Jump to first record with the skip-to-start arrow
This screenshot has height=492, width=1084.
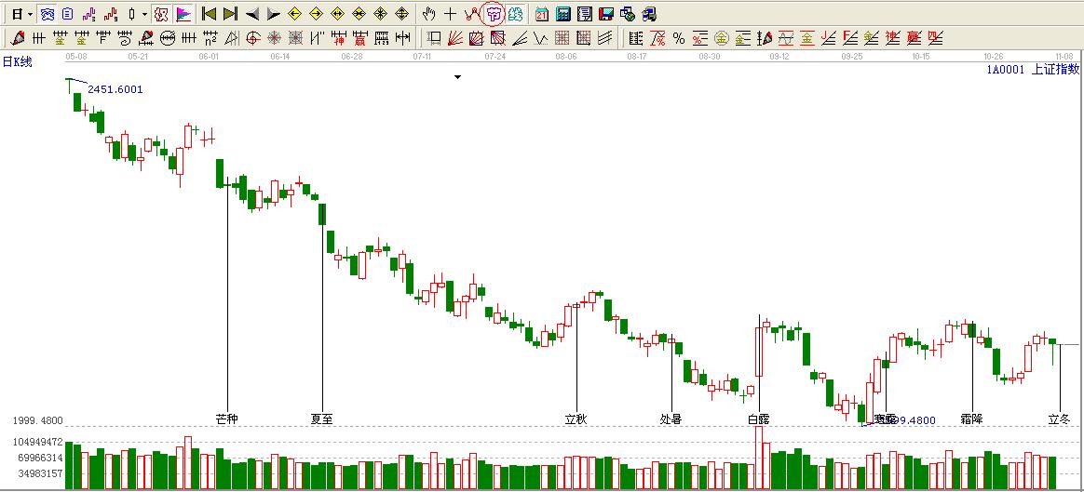click(209, 14)
